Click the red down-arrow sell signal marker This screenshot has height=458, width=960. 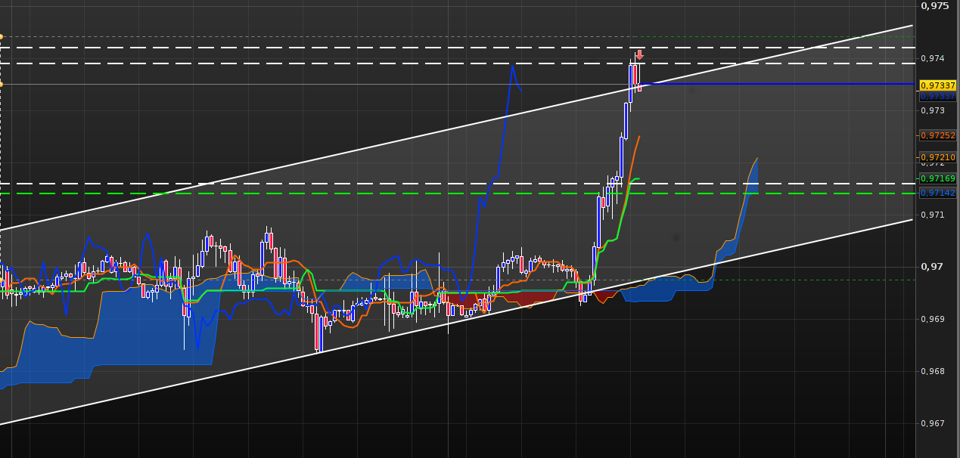(x=639, y=54)
